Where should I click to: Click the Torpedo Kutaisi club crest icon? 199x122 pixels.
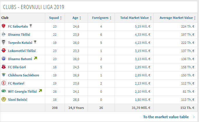(3, 43)
